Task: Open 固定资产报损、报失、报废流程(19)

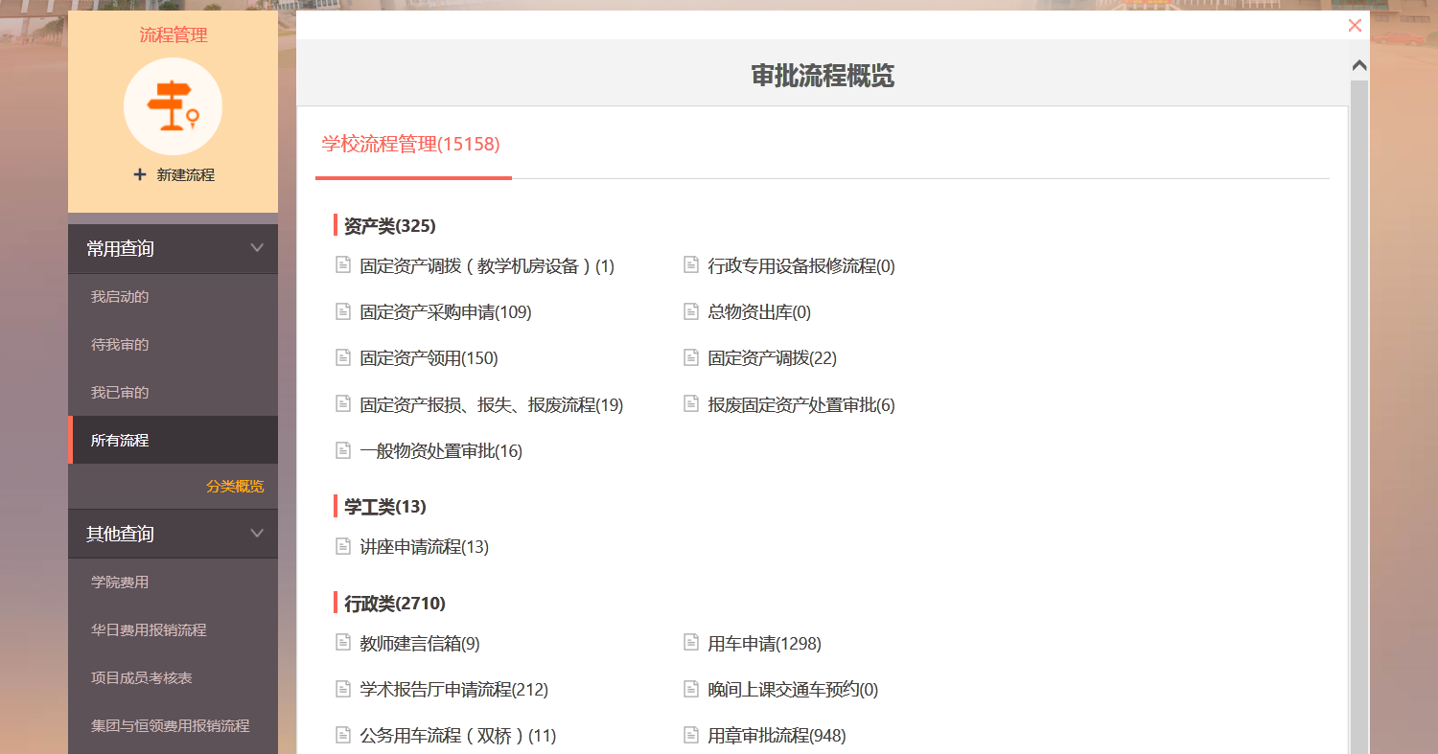Action: 492,405
